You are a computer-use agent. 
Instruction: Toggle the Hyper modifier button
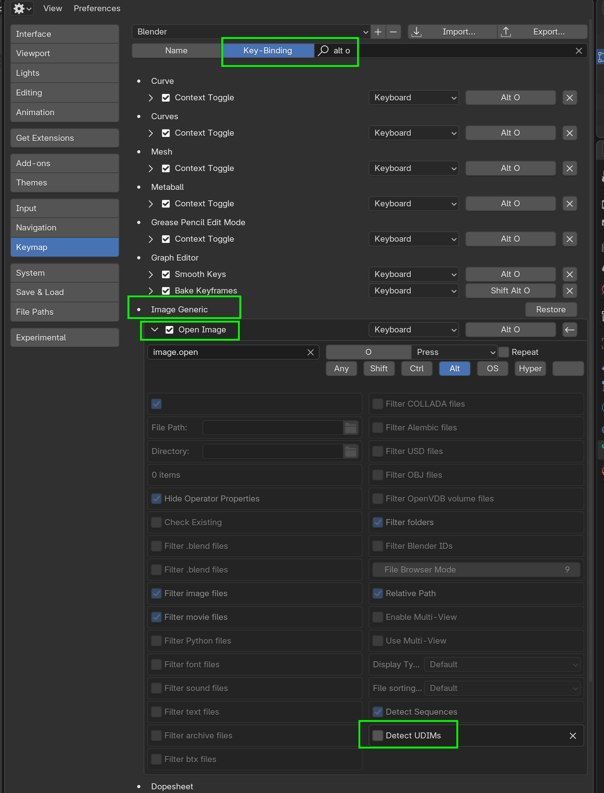click(x=530, y=369)
